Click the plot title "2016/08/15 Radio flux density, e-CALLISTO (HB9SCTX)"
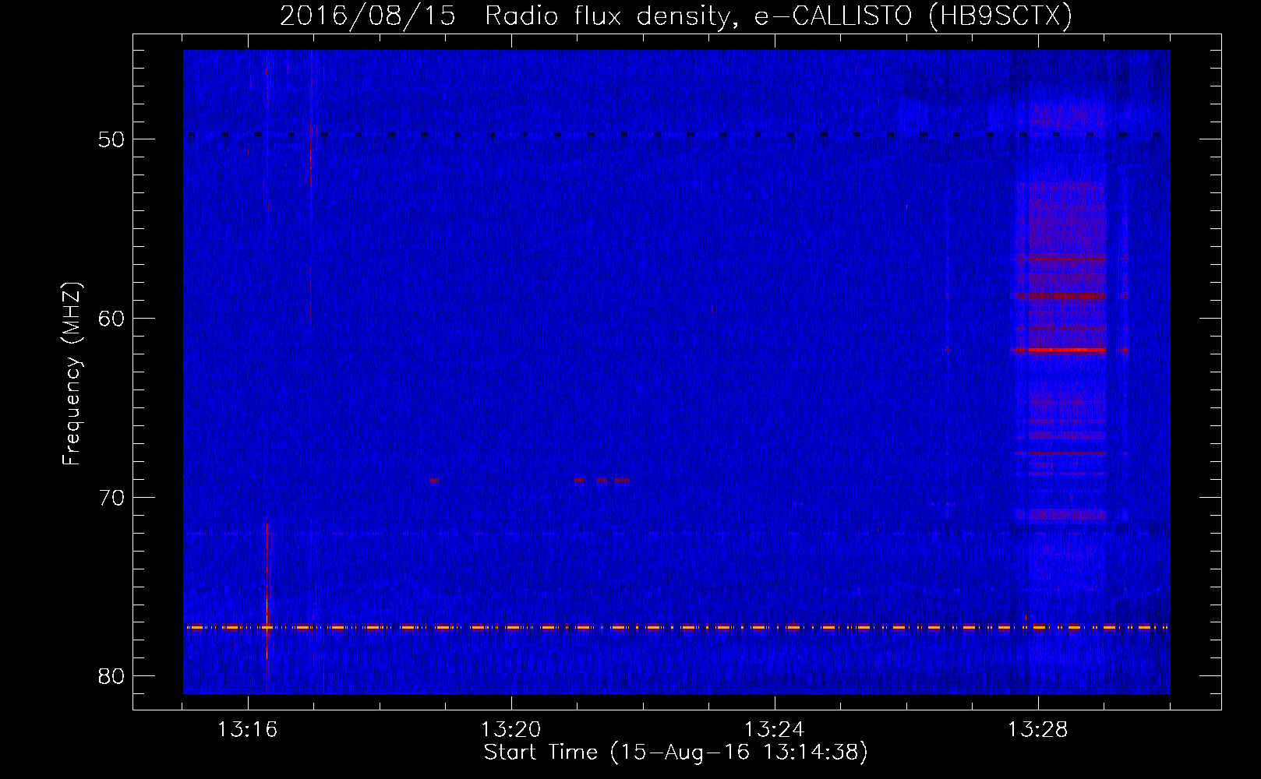 click(676, 16)
